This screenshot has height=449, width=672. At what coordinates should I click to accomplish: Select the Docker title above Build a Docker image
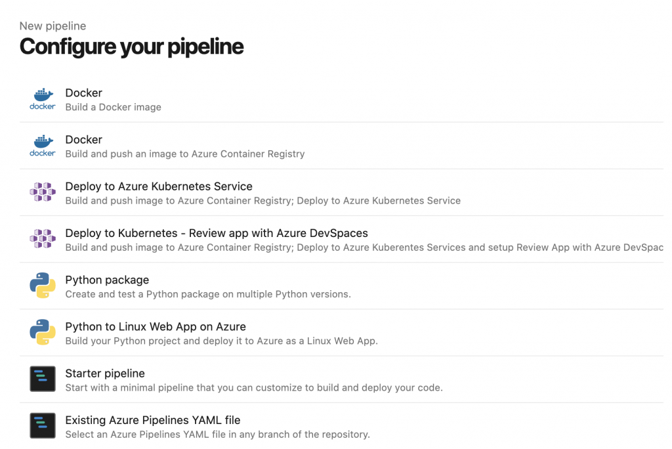(83, 93)
